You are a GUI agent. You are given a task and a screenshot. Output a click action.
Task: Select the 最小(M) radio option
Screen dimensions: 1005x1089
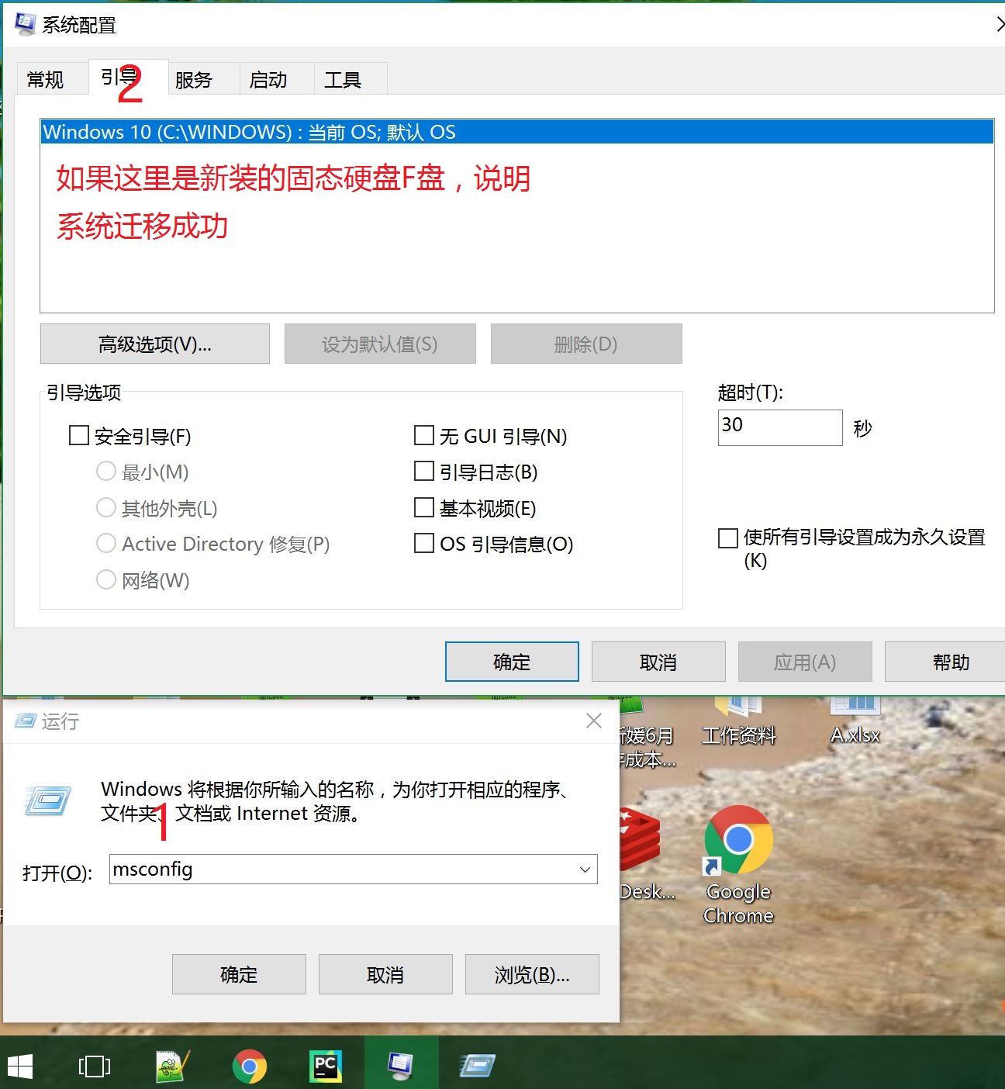[105, 471]
